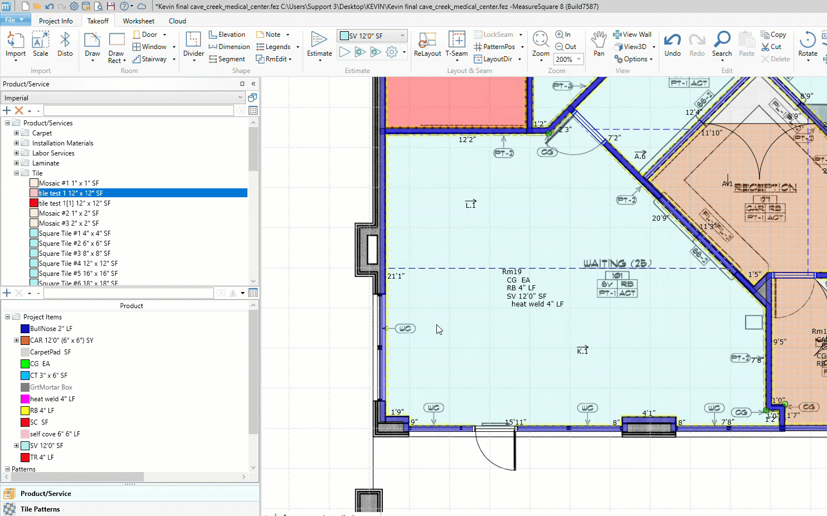The image size is (827, 516).
Task: Switch to the Worksheet tab
Action: pyautogui.click(x=139, y=21)
